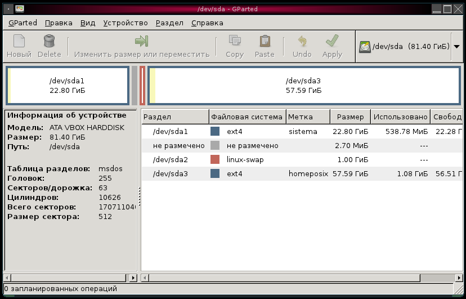Open the Вид menu

point(88,23)
